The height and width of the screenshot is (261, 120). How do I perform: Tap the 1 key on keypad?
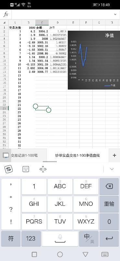[34, 186]
